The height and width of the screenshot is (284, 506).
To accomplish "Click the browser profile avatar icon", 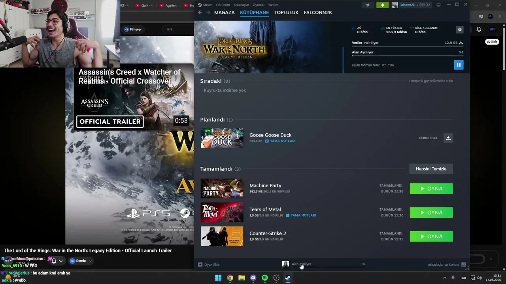I will [x=491, y=17].
